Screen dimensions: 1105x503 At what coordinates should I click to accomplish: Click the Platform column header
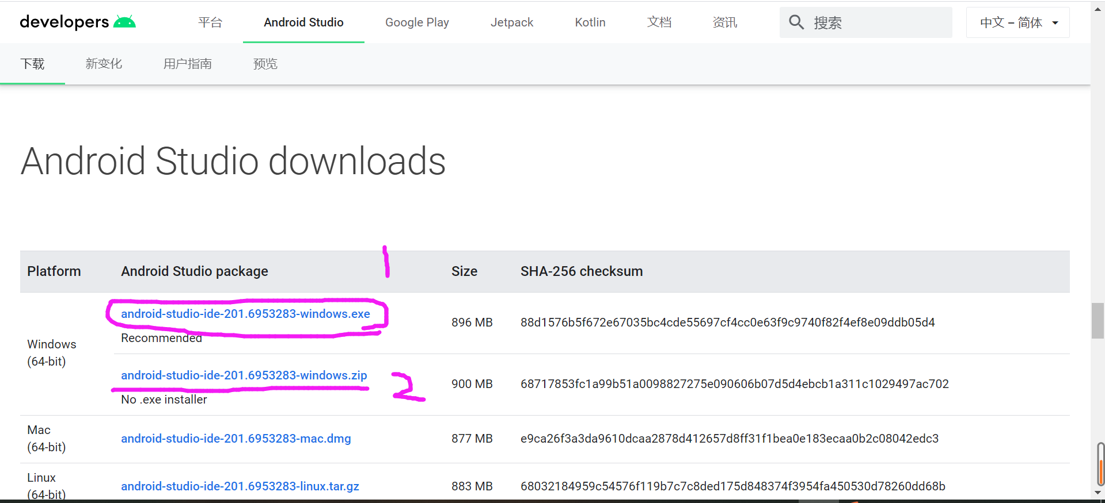pyautogui.click(x=54, y=271)
